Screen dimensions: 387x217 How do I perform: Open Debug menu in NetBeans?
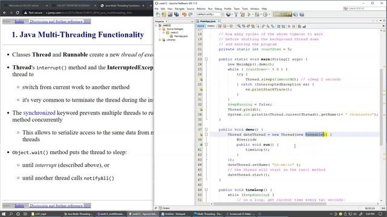pos(218,8)
